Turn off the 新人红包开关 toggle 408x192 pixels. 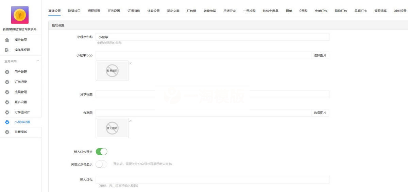(101, 152)
